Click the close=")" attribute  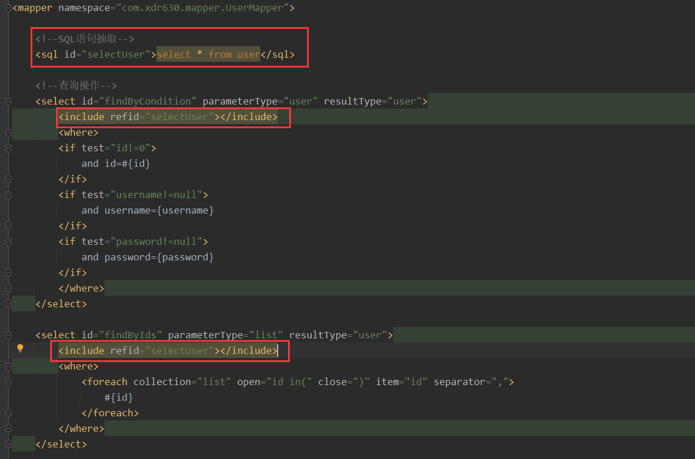(x=344, y=382)
